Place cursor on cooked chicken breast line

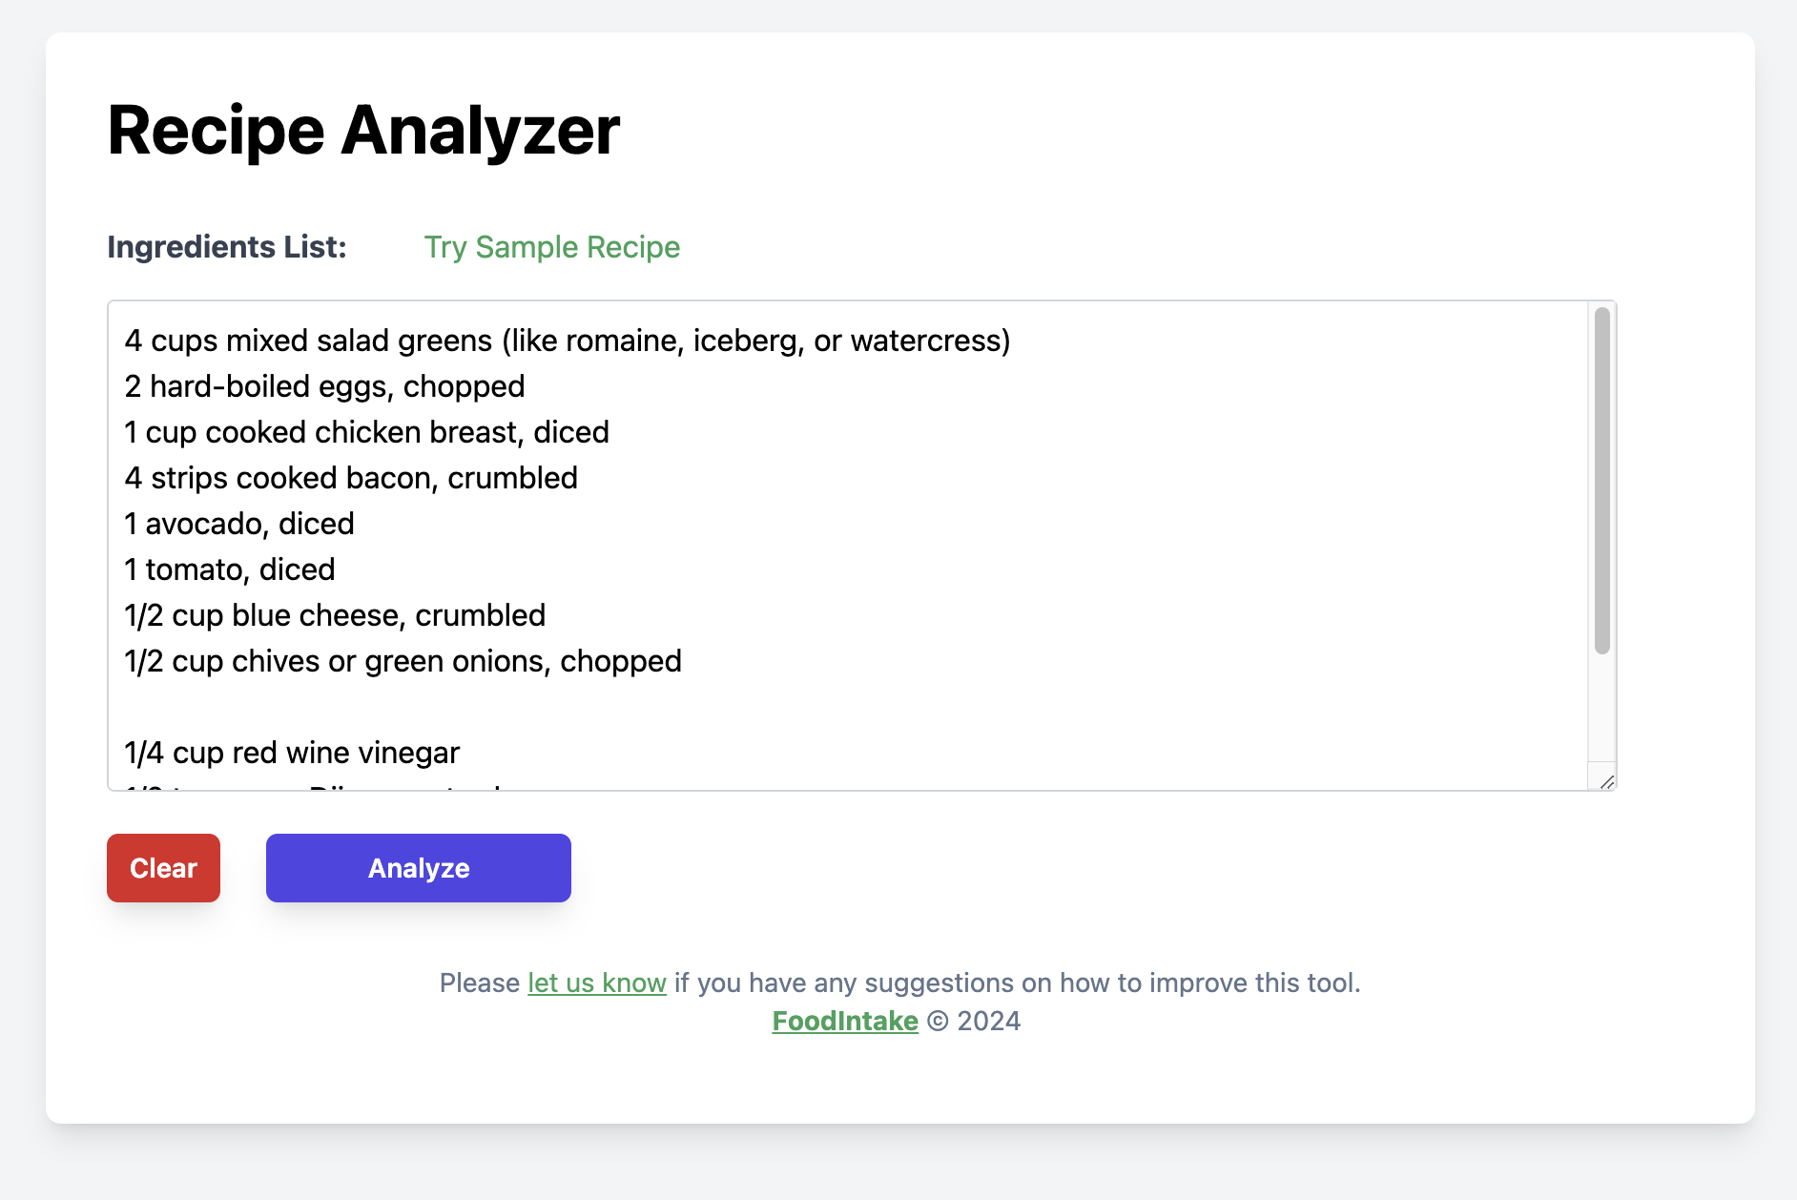(366, 433)
